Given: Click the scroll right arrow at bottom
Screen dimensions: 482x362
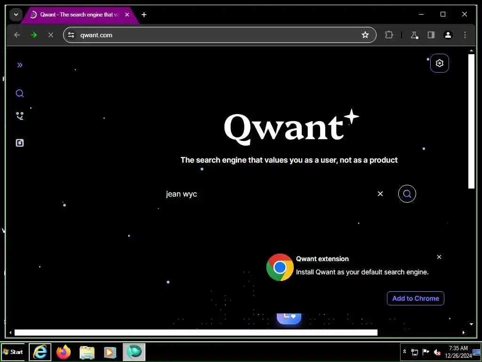Looking at the screenshot, I should click(x=464, y=332).
